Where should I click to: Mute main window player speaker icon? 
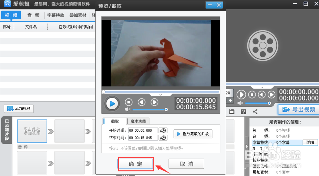pos(240,103)
